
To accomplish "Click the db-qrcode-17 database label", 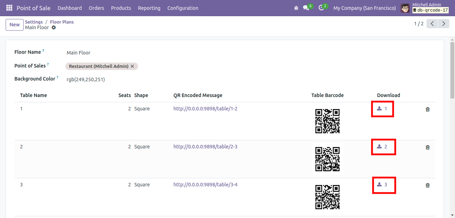I will 430,11.
